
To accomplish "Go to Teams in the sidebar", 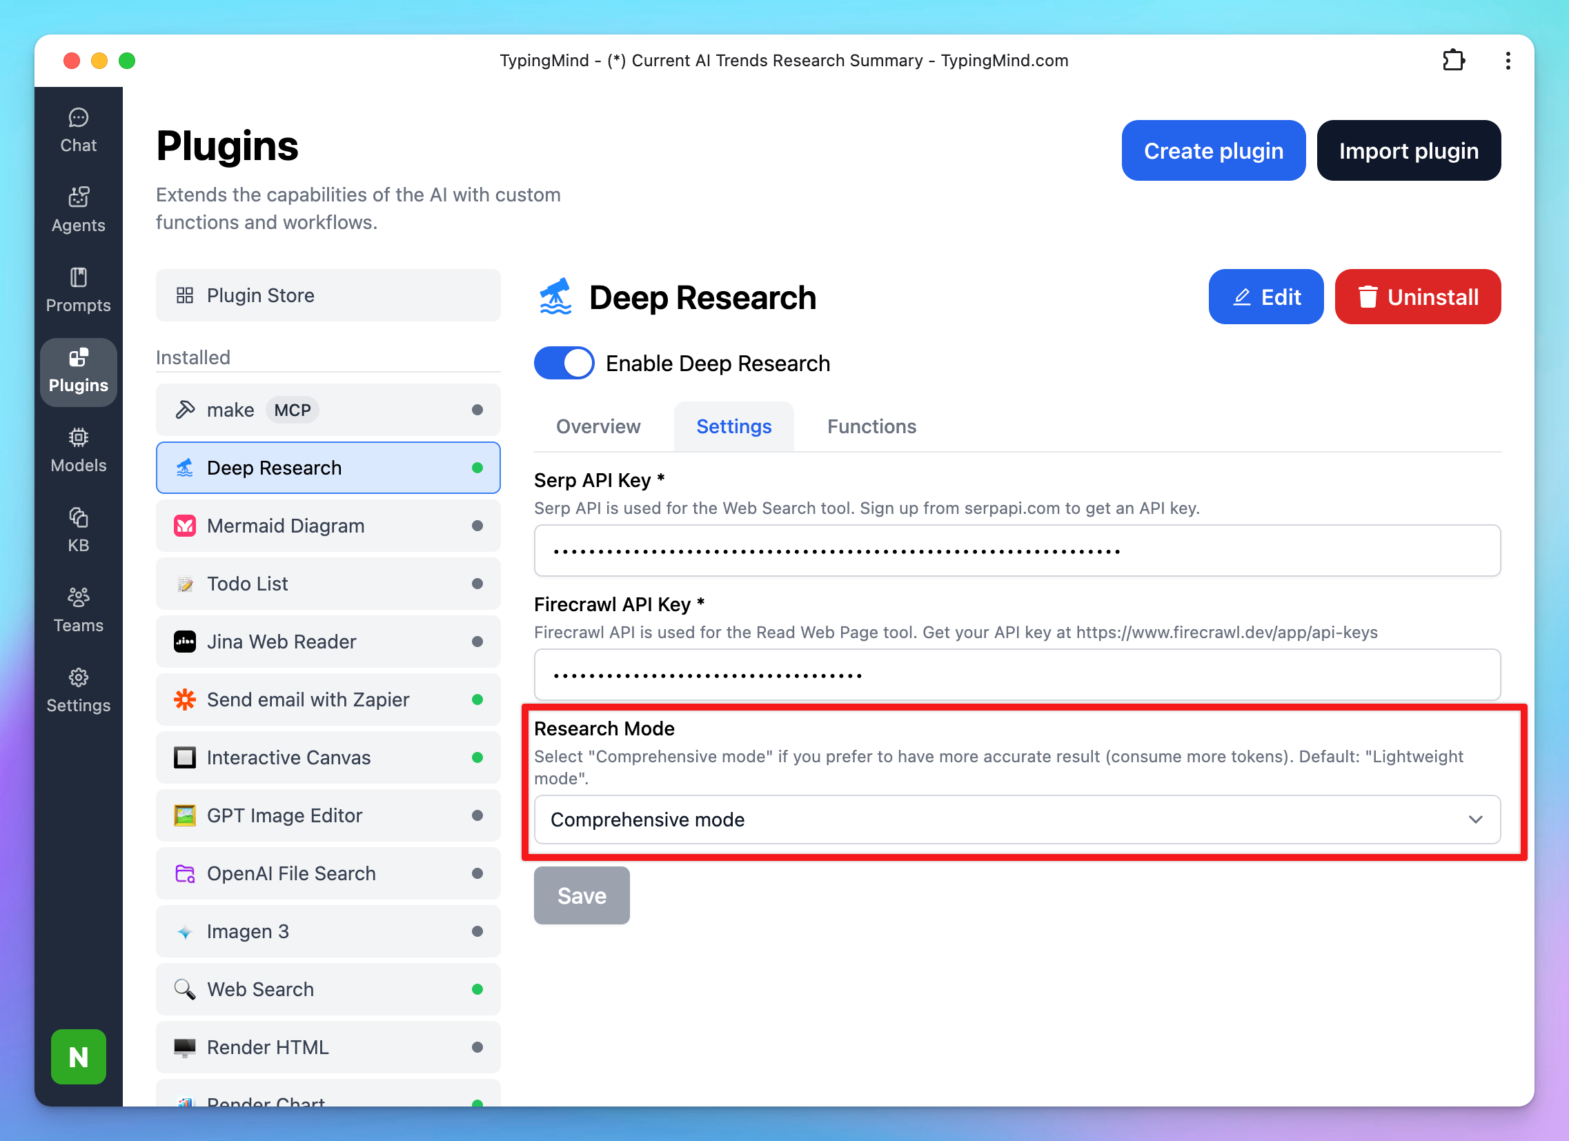I will [x=78, y=610].
